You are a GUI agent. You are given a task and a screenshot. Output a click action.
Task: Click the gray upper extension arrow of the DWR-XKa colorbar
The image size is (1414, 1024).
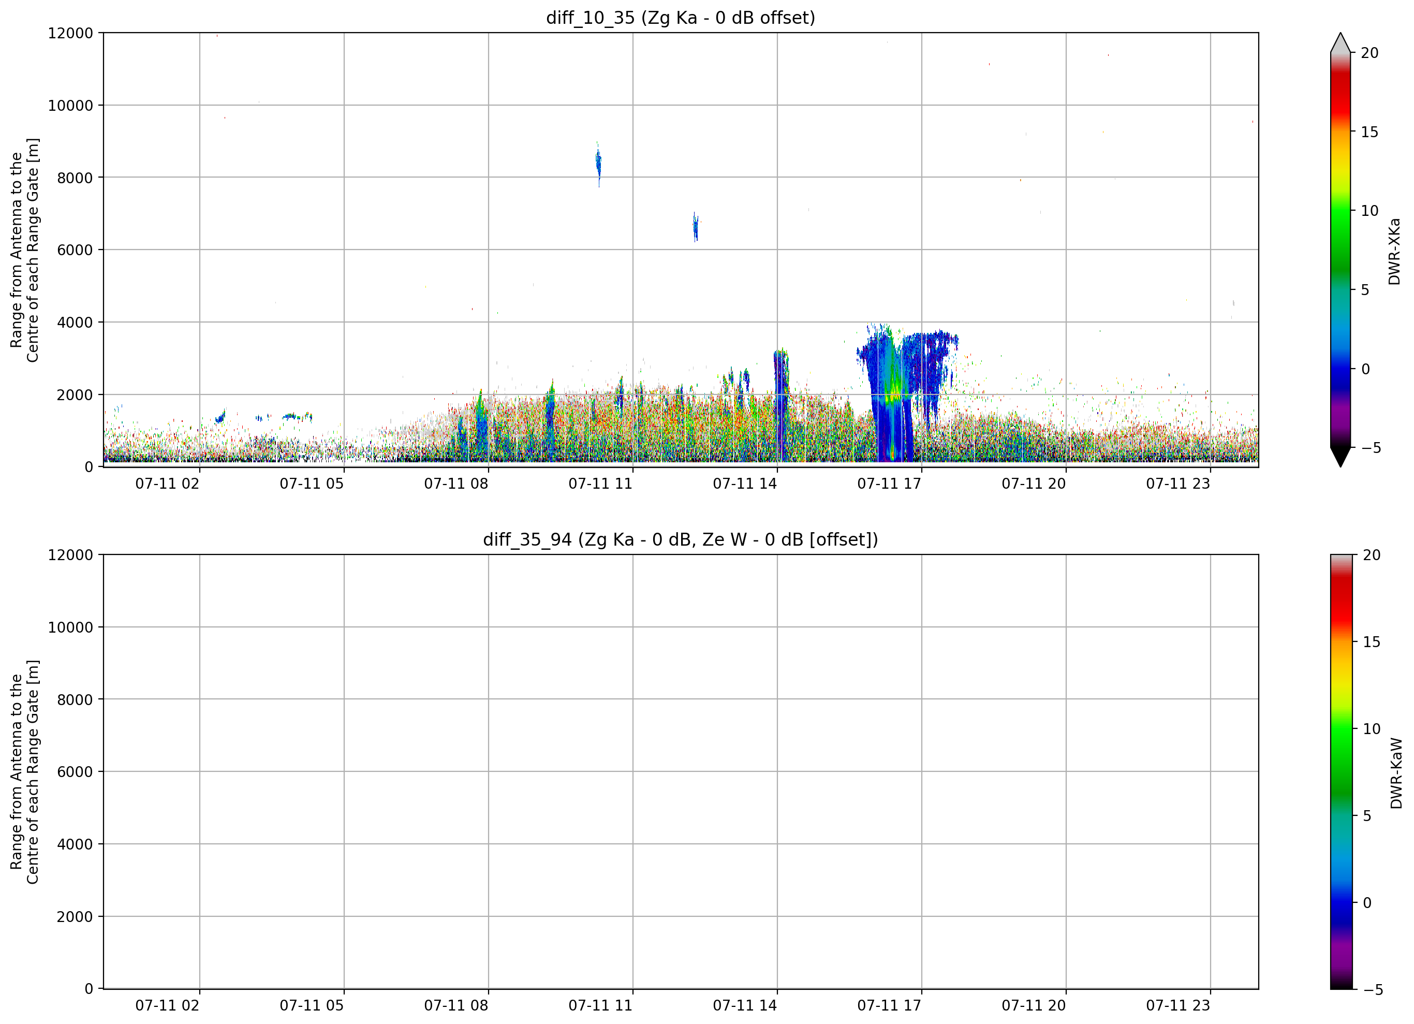pos(1341,42)
